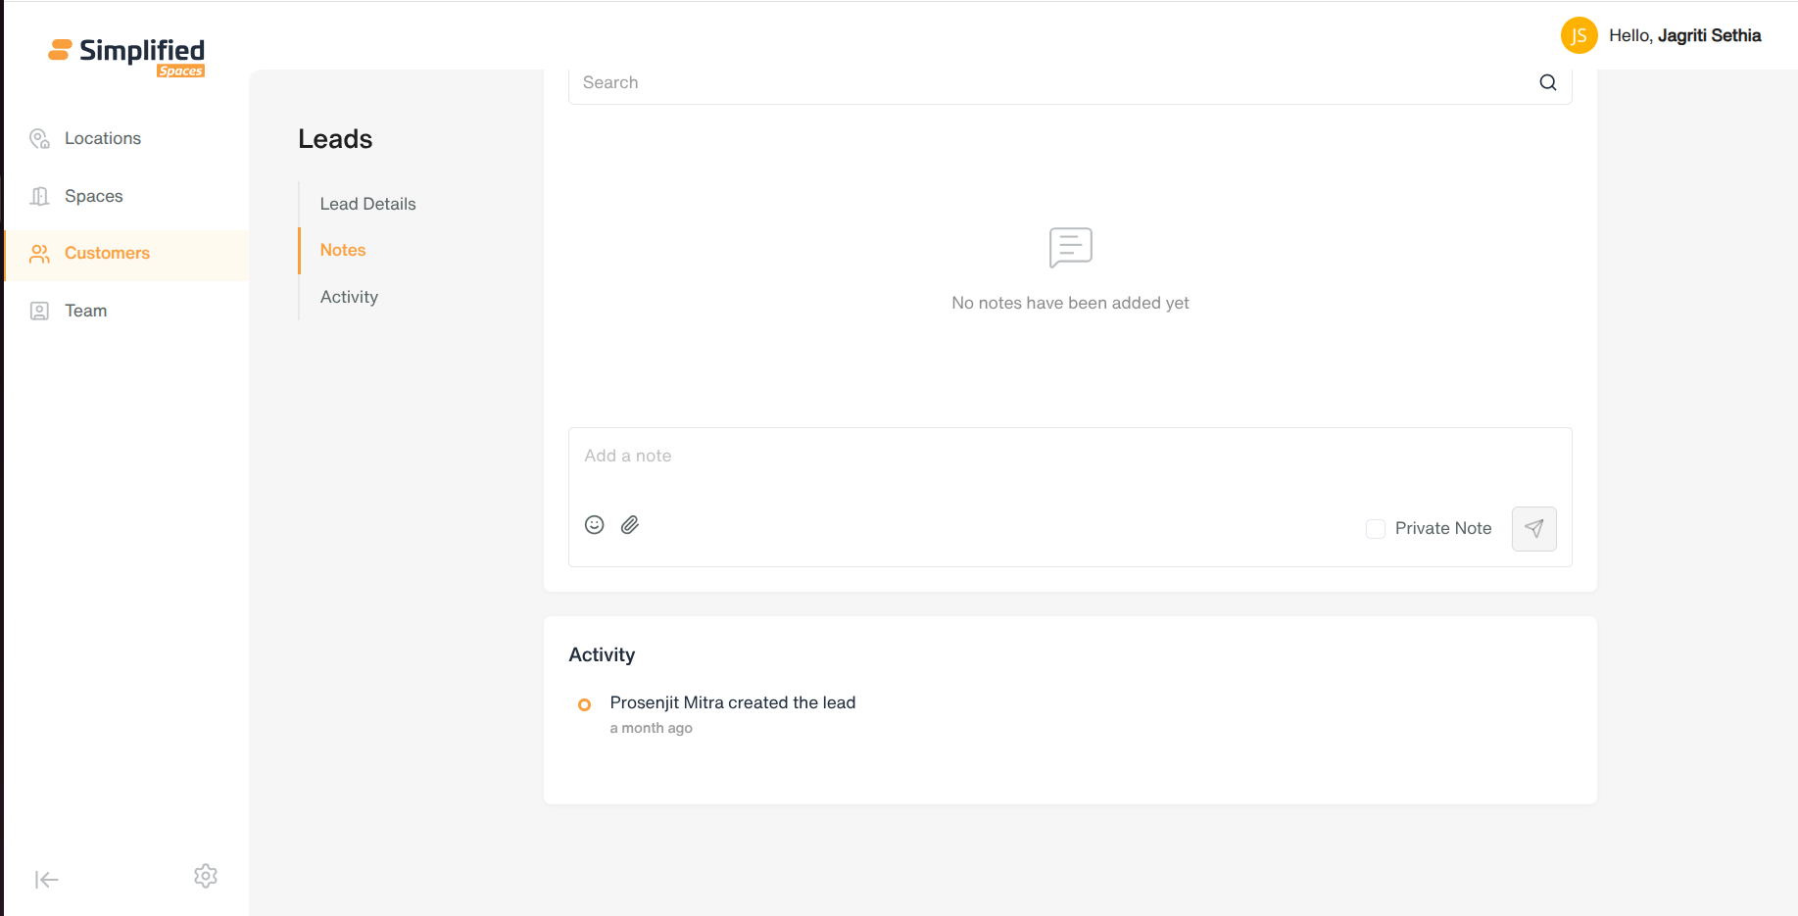
Task: Click the Prosenjit Mitra created the lead entry
Action: (732, 702)
